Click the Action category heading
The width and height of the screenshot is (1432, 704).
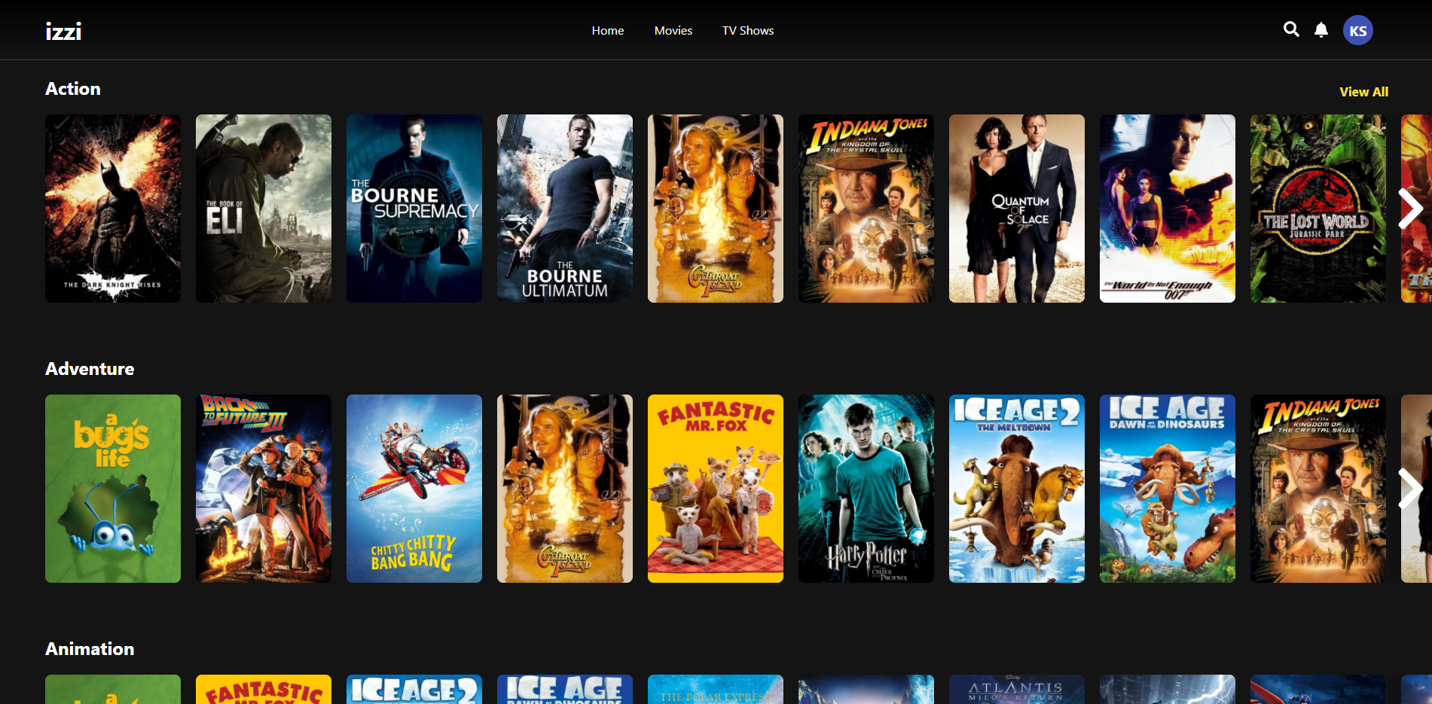[x=73, y=89]
